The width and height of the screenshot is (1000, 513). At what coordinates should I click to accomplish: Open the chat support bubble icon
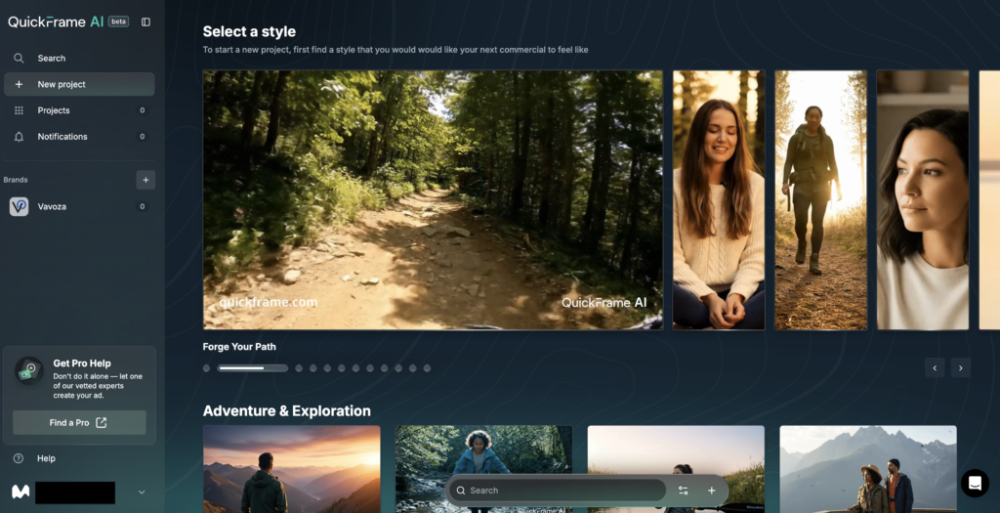coord(974,483)
